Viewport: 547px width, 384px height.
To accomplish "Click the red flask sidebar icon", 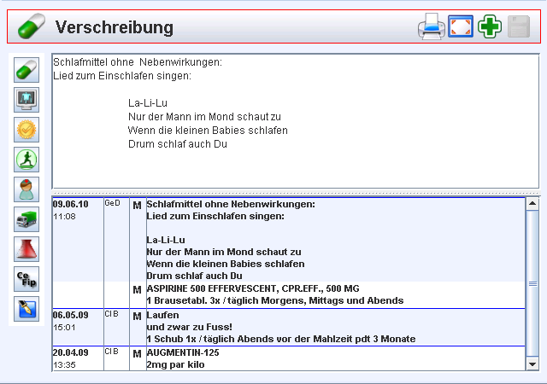I will coord(27,249).
